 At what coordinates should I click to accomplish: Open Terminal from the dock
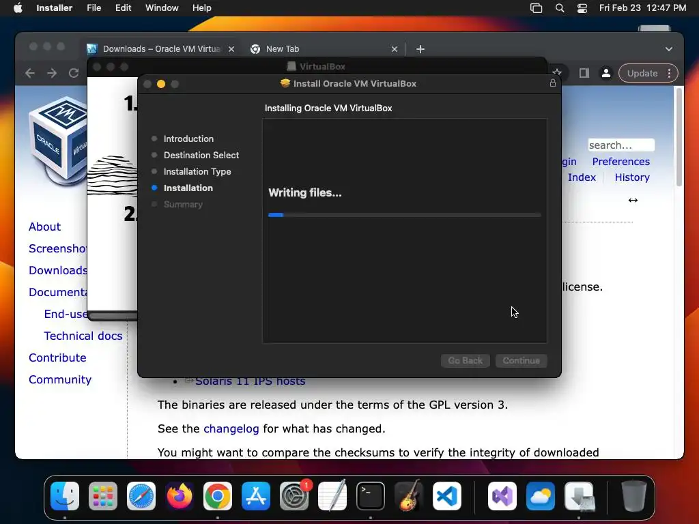click(371, 496)
